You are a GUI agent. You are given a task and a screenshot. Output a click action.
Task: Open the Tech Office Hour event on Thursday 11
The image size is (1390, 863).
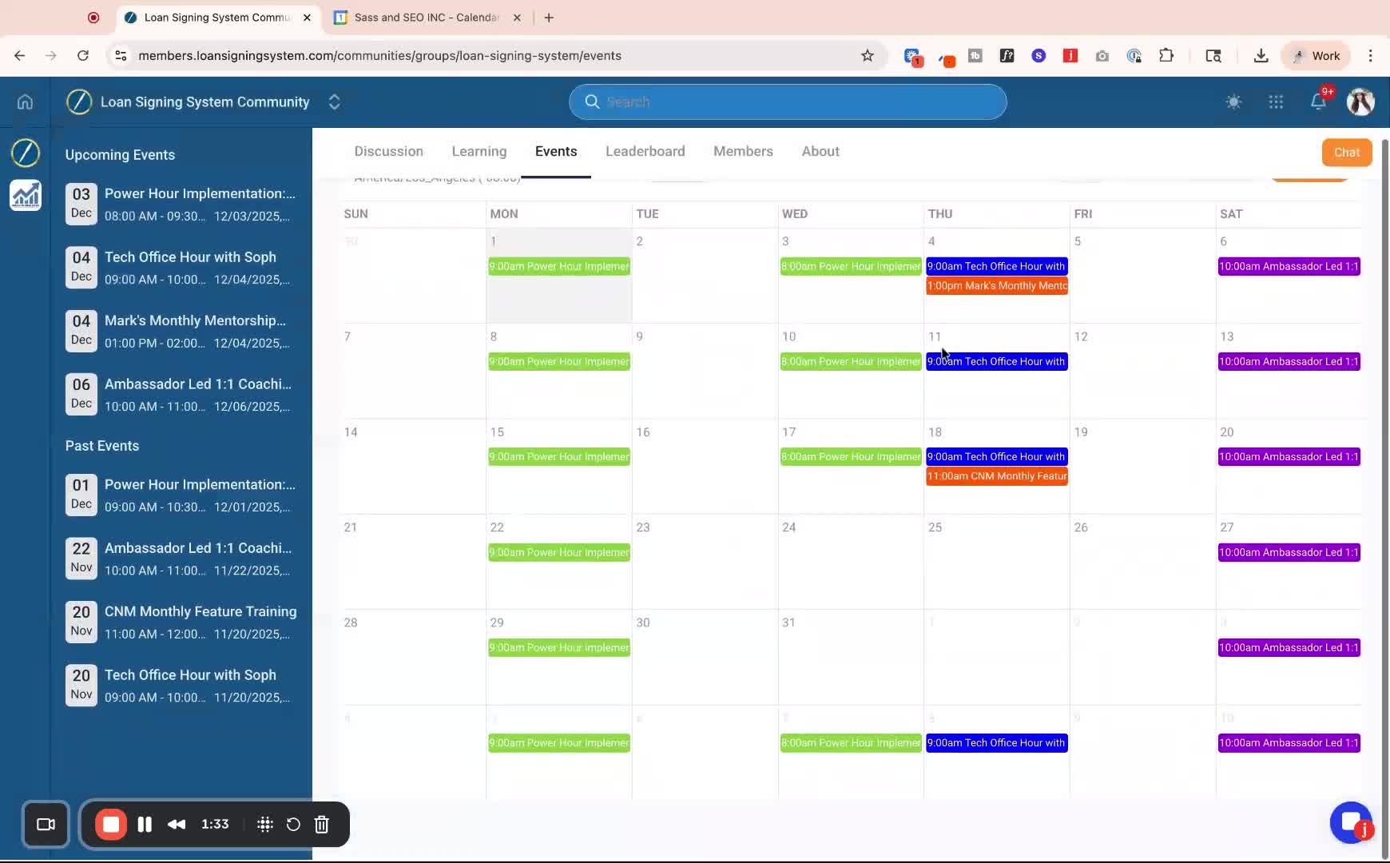[x=997, y=361]
